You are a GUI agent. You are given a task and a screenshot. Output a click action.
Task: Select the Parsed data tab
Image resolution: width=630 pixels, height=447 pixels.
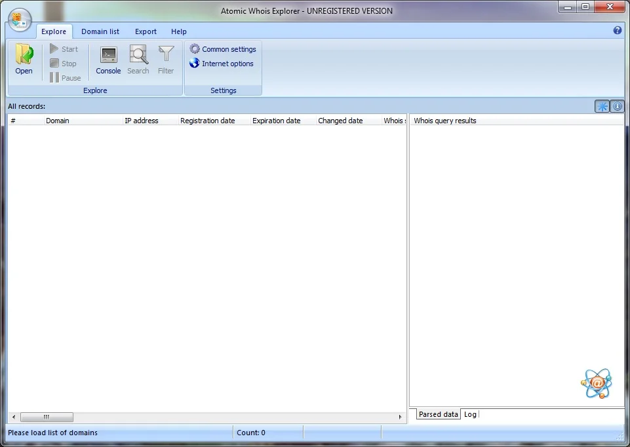(437, 414)
